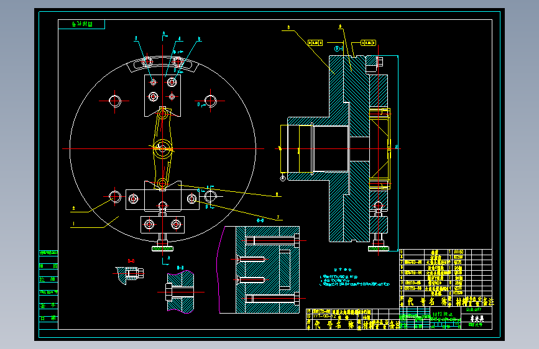Select the lower pivot of the yellow arm
Screen dimensions: 539x349
[x=162, y=183]
